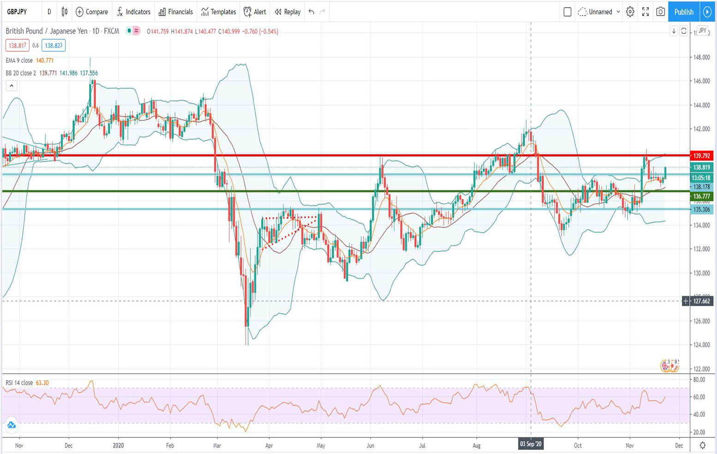Open chart settings with the gear icon
Image resolution: width=717 pixels, height=454 pixels.
click(629, 12)
